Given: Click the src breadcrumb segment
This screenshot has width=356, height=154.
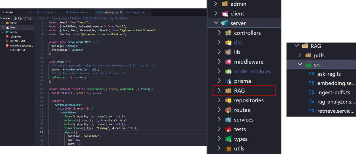Looking at the screenshot, I should [x=49, y=18].
